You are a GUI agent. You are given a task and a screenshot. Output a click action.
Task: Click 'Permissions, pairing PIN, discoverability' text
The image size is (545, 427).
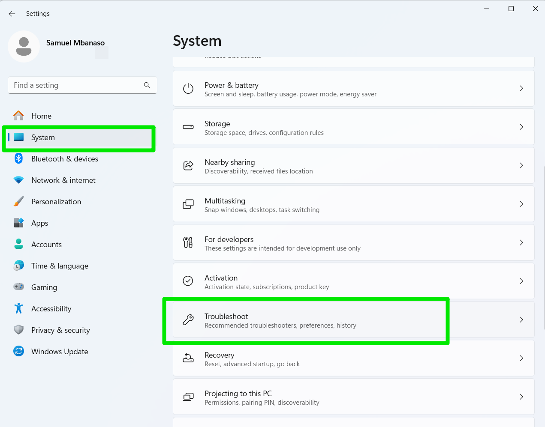pyautogui.click(x=262, y=403)
